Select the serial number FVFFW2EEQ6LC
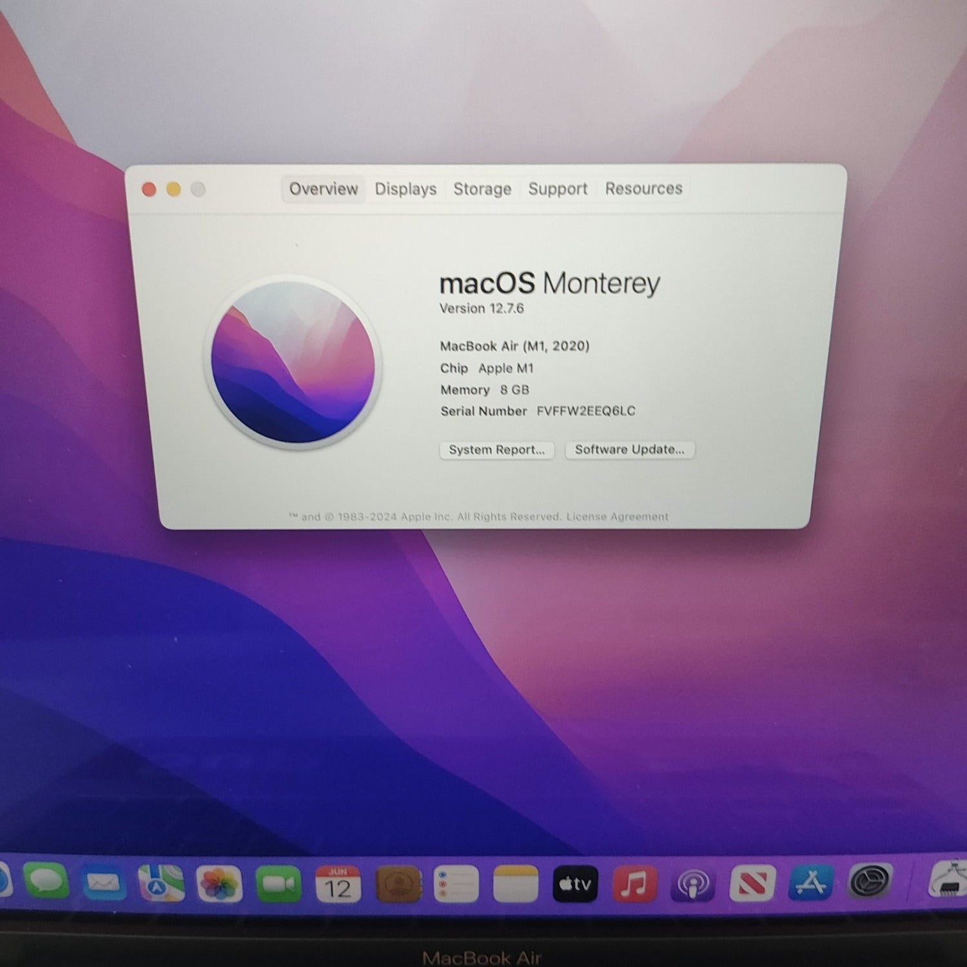This screenshot has width=967, height=967. 586,411
